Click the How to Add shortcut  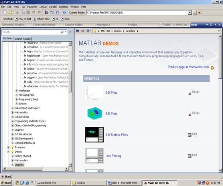(23, 19)
